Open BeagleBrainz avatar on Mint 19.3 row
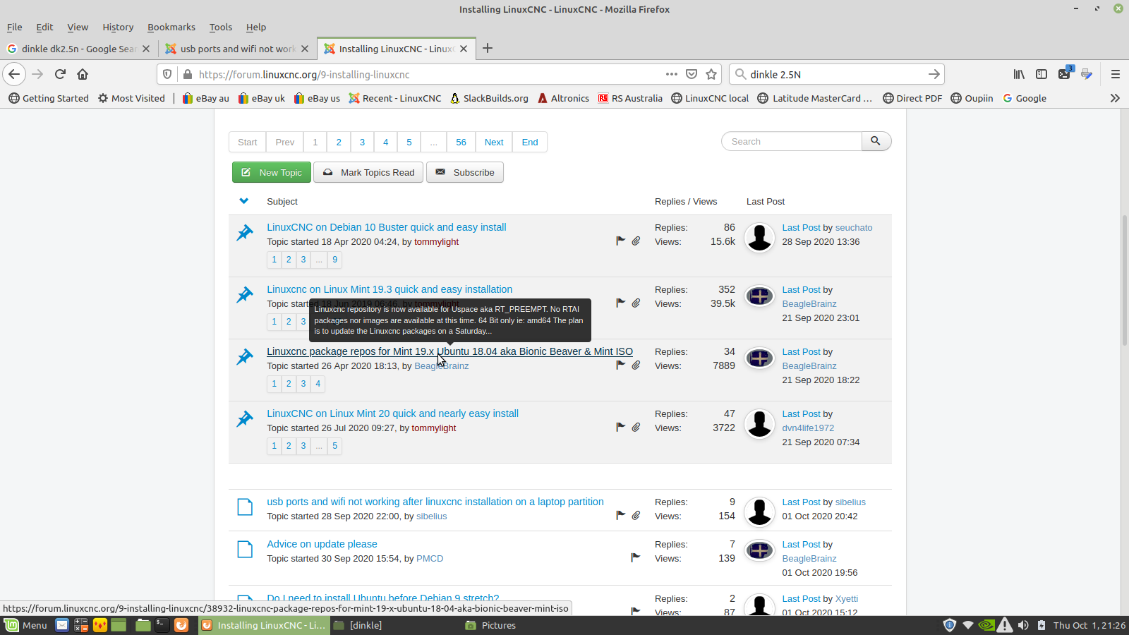 coord(760,296)
